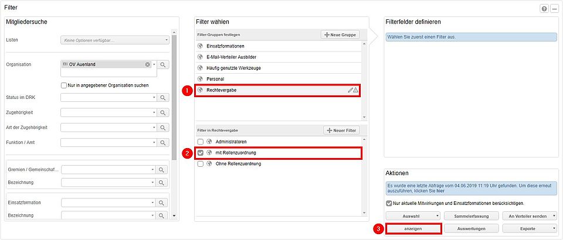Click the warning triangle icon on Rechtevergabe

355,90
